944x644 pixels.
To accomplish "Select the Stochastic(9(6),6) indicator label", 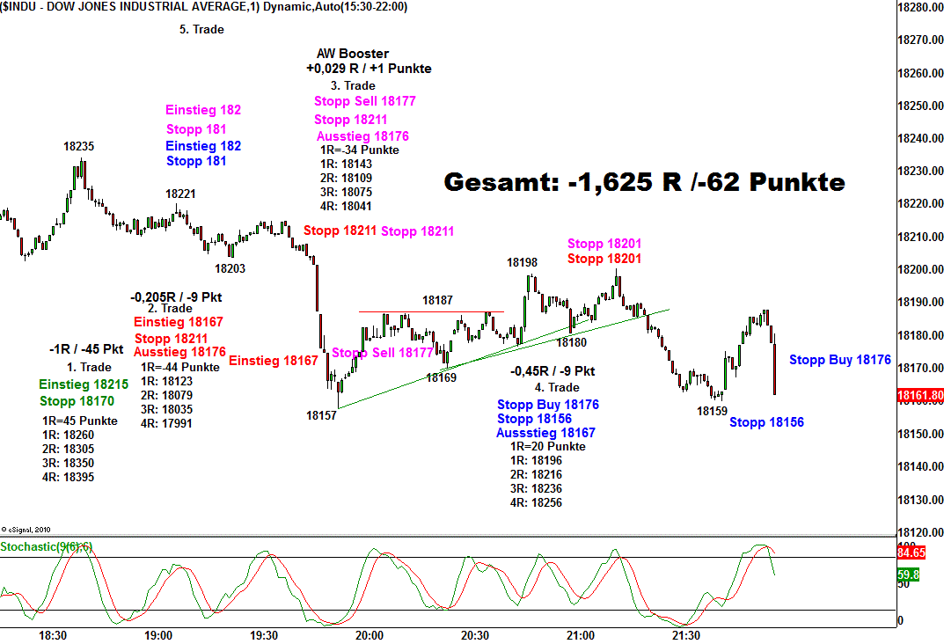I will pos(47,547).
